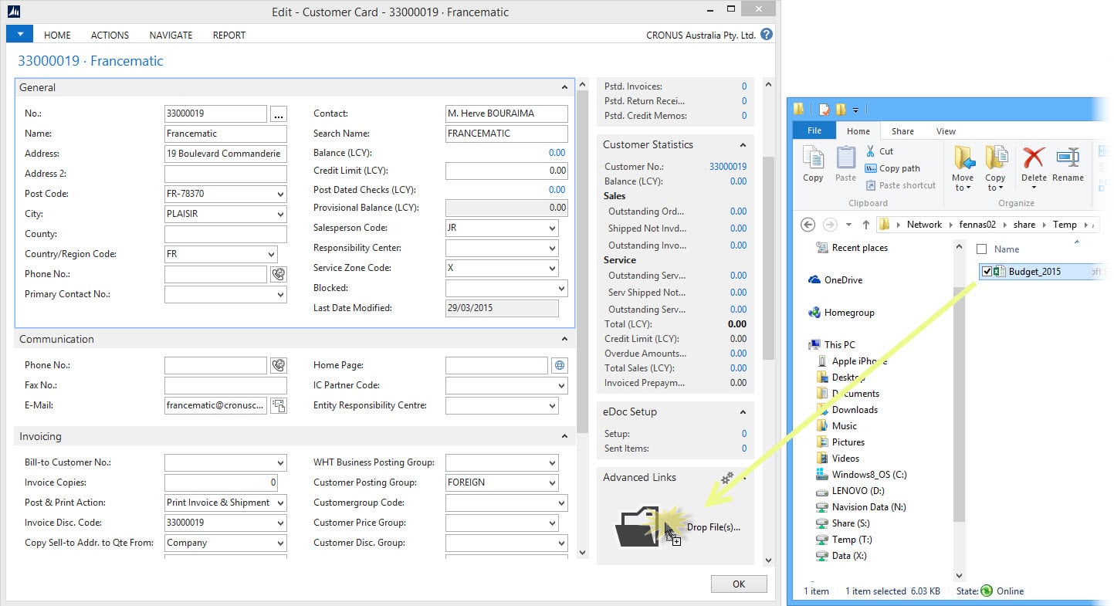
Task: Open Customer No. 33000019 link in statistics
Action: coord(728,167)
